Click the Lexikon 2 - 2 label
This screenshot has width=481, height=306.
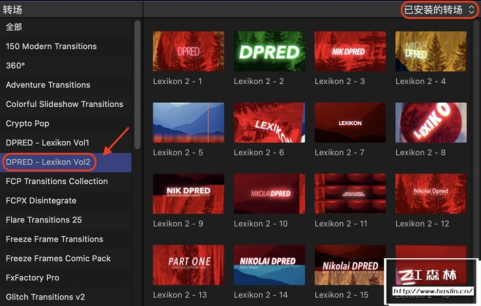point(259,81)
